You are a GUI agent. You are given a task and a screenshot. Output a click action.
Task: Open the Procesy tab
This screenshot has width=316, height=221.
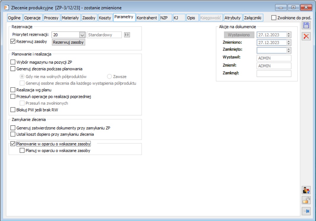51,18
